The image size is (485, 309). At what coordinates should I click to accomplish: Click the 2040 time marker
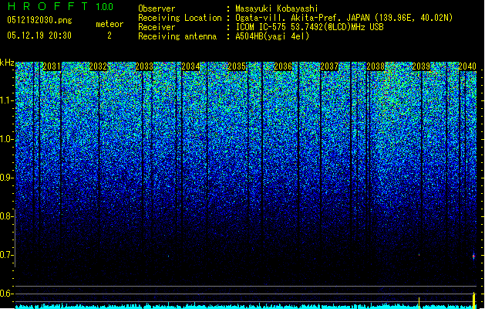467,66
